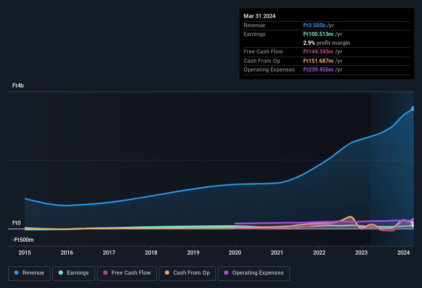
Task: Click the Ft3.505b revenue value in tooltip
Action: pyautogui.click(x=314, y=25)
